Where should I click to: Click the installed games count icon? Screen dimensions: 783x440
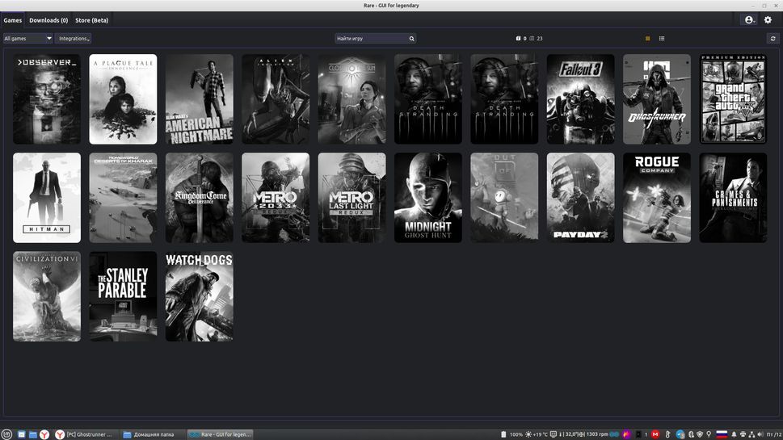coord(518,39)
